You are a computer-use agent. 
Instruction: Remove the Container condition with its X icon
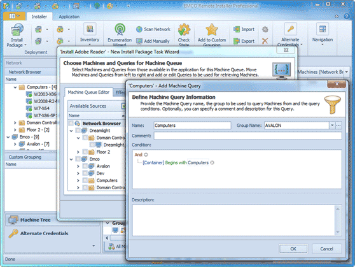(212, 162)
